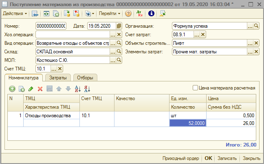Open the calendar picker for Дата

119,26
